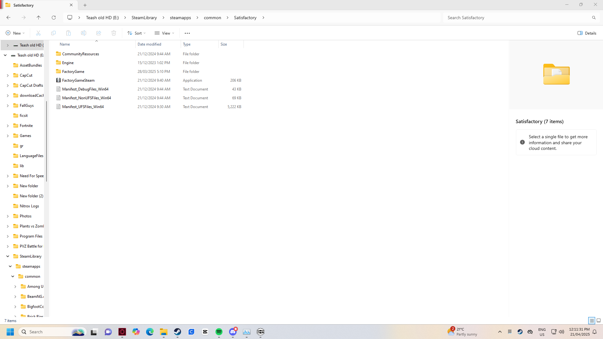Click the Up navigation arrow
This screenshot has height=339, width=603.
(x=39, y=18)
